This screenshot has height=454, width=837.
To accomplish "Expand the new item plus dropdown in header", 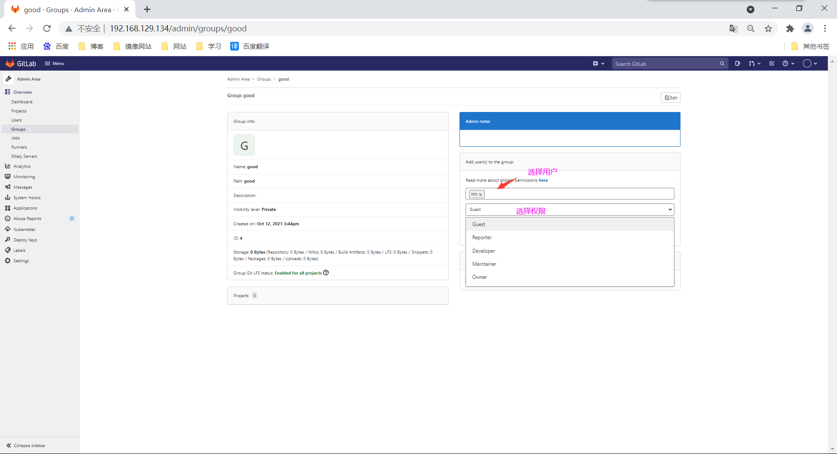I will (599, 63).
